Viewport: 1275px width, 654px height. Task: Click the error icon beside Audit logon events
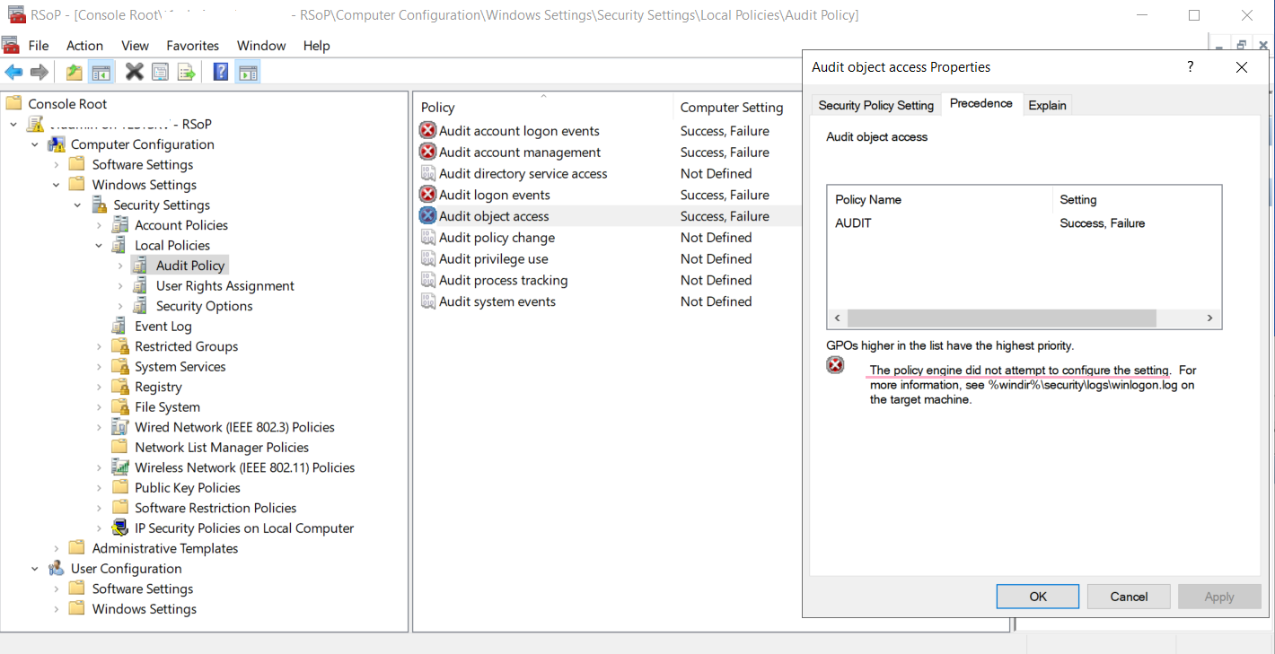coord(427,195)
